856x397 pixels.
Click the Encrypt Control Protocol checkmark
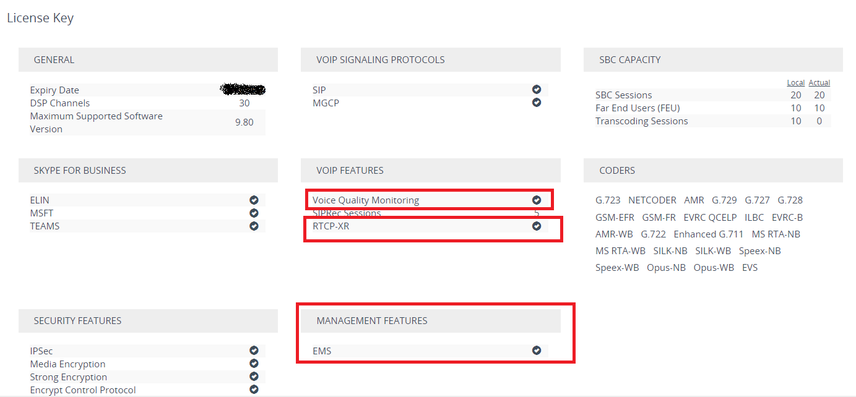[x=254, y=390]
